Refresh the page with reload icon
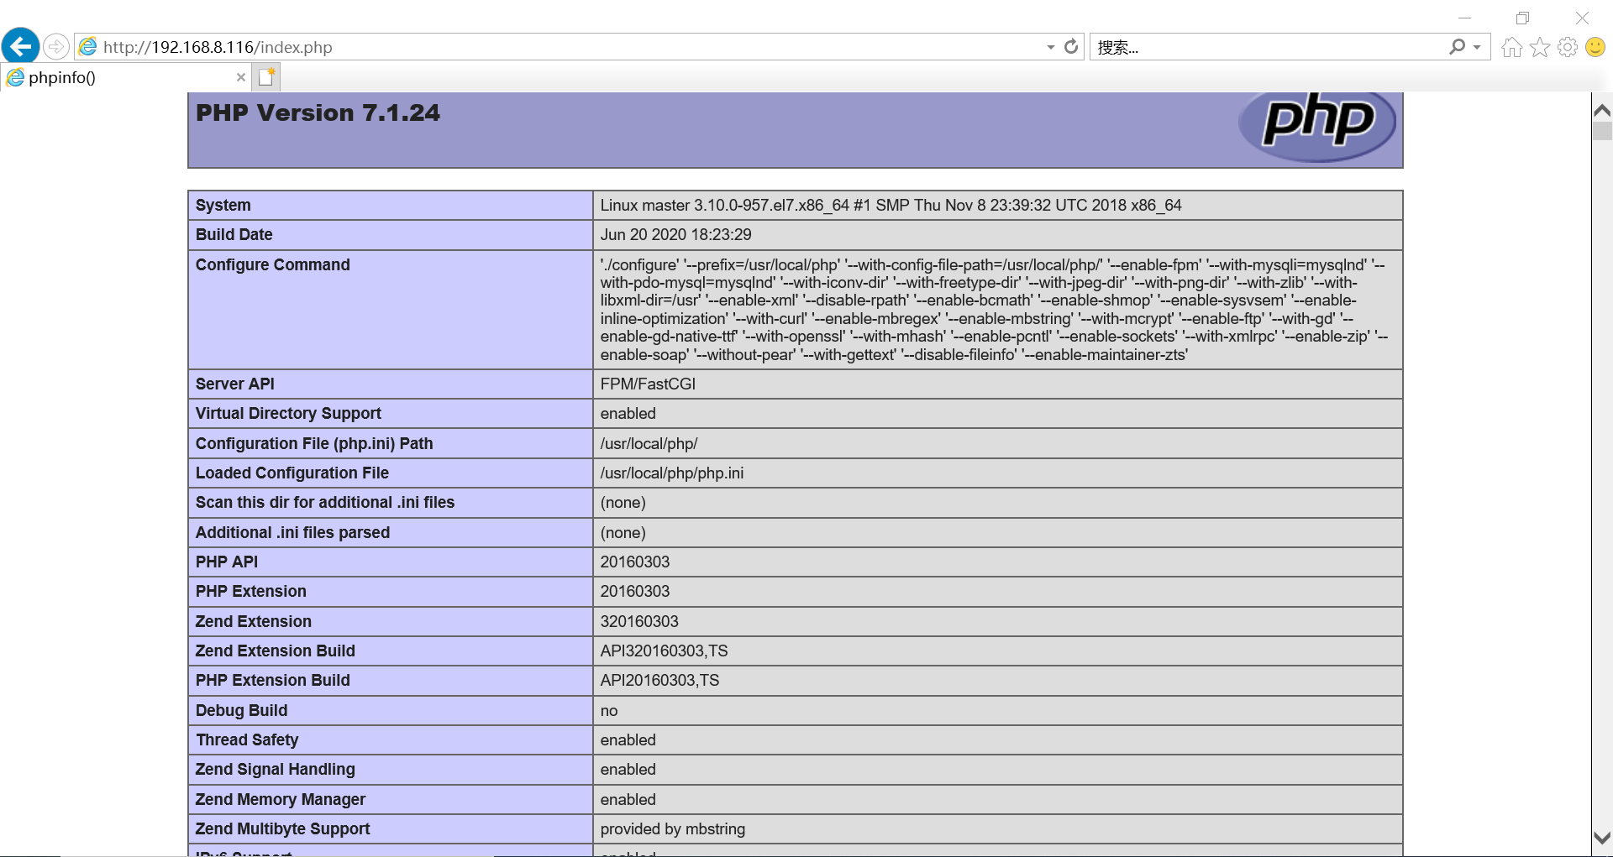The image size is (1613, 857). coord(1071,47)
